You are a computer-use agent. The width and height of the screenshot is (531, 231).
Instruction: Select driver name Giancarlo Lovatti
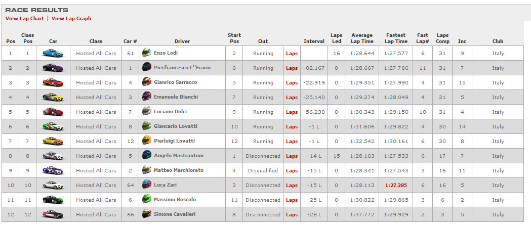pos(176,126)
